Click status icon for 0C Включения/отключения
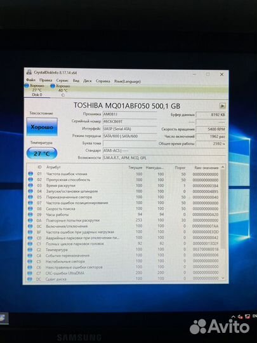 (x=30, y=226)
